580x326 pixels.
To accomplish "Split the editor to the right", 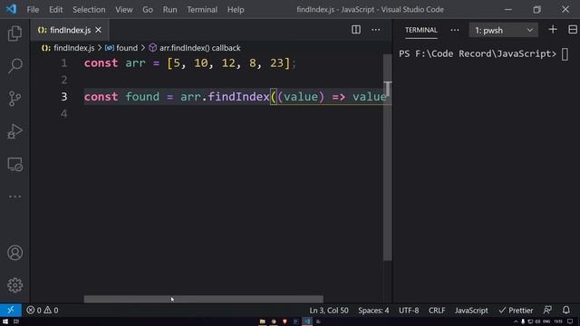I will click(x=356, y=30).
